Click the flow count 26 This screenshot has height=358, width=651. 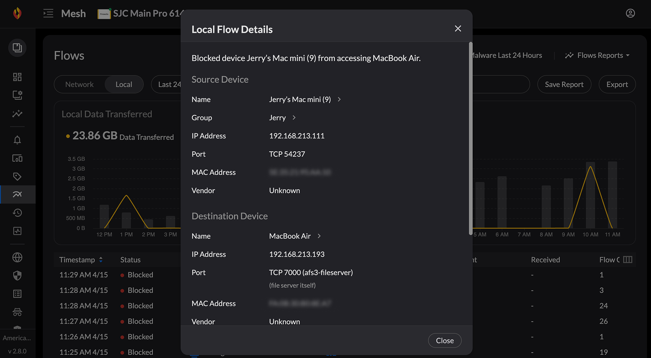(604, 321)
